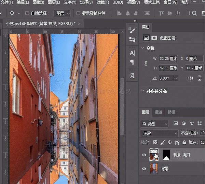Click the flip horizontal icon
Screen dimensions: 205x184
(190, 78)
